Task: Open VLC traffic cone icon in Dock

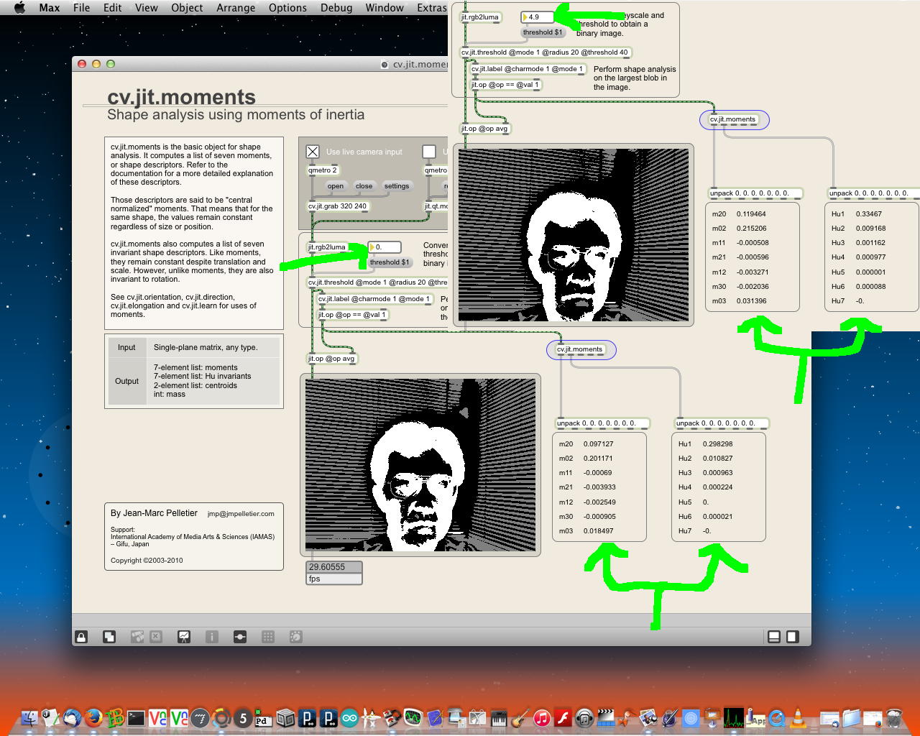Action: click(798, 717)
